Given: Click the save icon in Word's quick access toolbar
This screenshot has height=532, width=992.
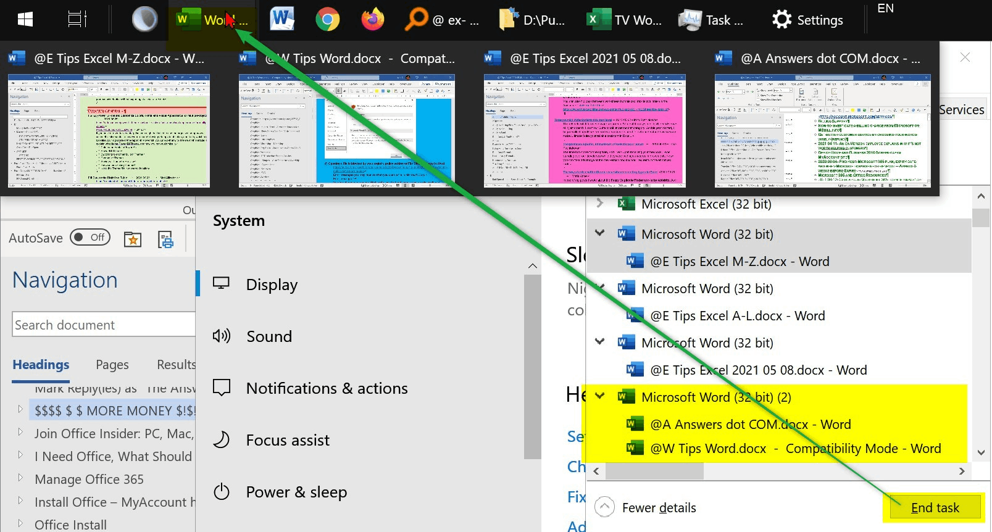Looking at the screenshot, I should [x=165, y=239].
